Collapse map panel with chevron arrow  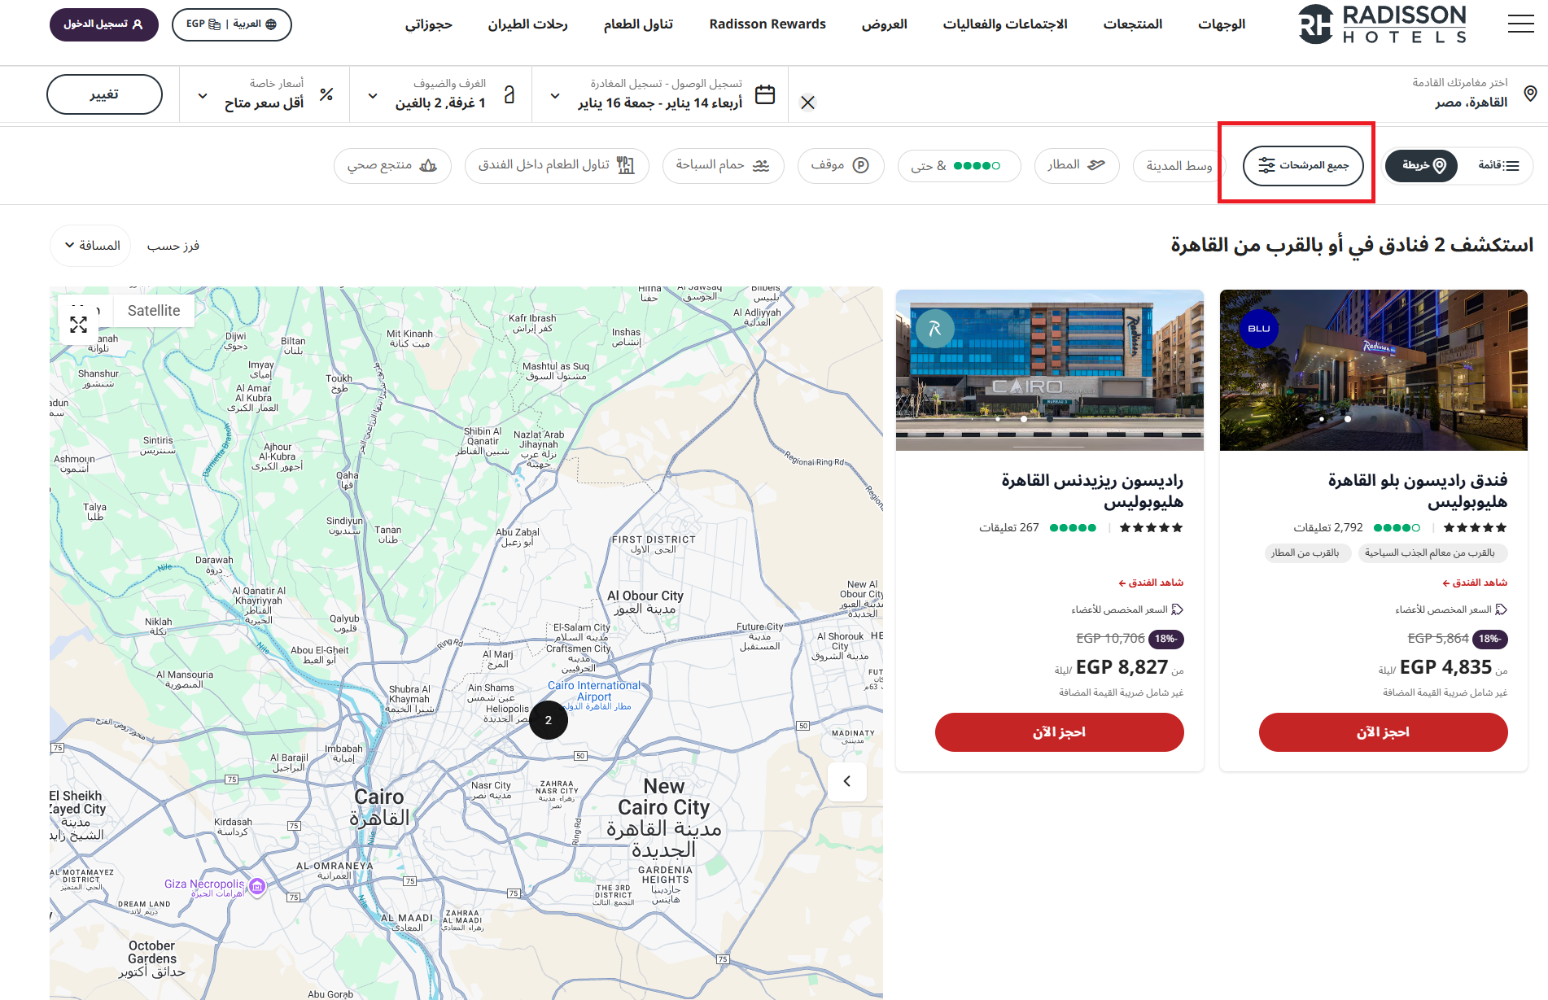tap(847, 781)
